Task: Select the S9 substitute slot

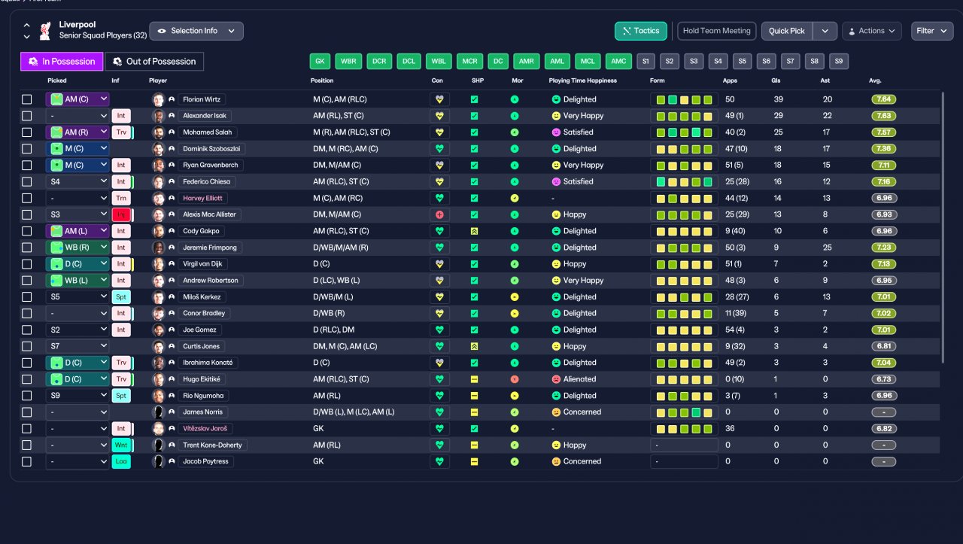Action: [839, 62]
